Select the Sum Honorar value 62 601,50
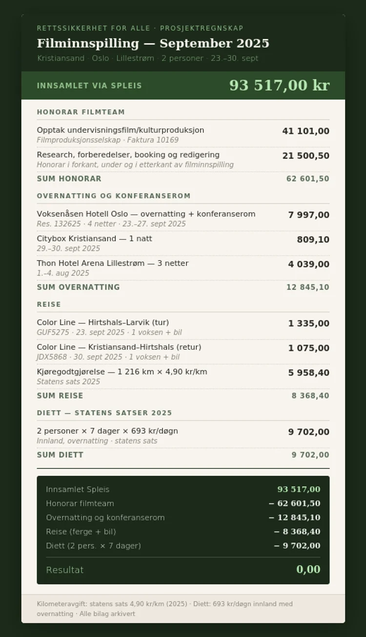The width and height of the screenshot is (366, 637). (307, 179)
